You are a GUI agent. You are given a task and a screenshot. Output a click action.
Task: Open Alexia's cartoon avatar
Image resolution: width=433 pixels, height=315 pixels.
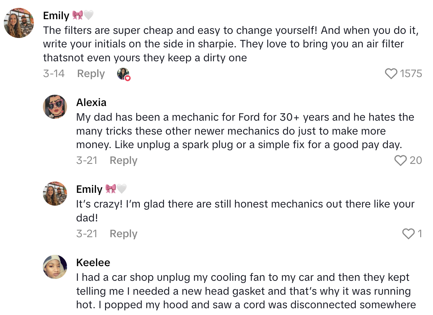(x=55, y=107)
